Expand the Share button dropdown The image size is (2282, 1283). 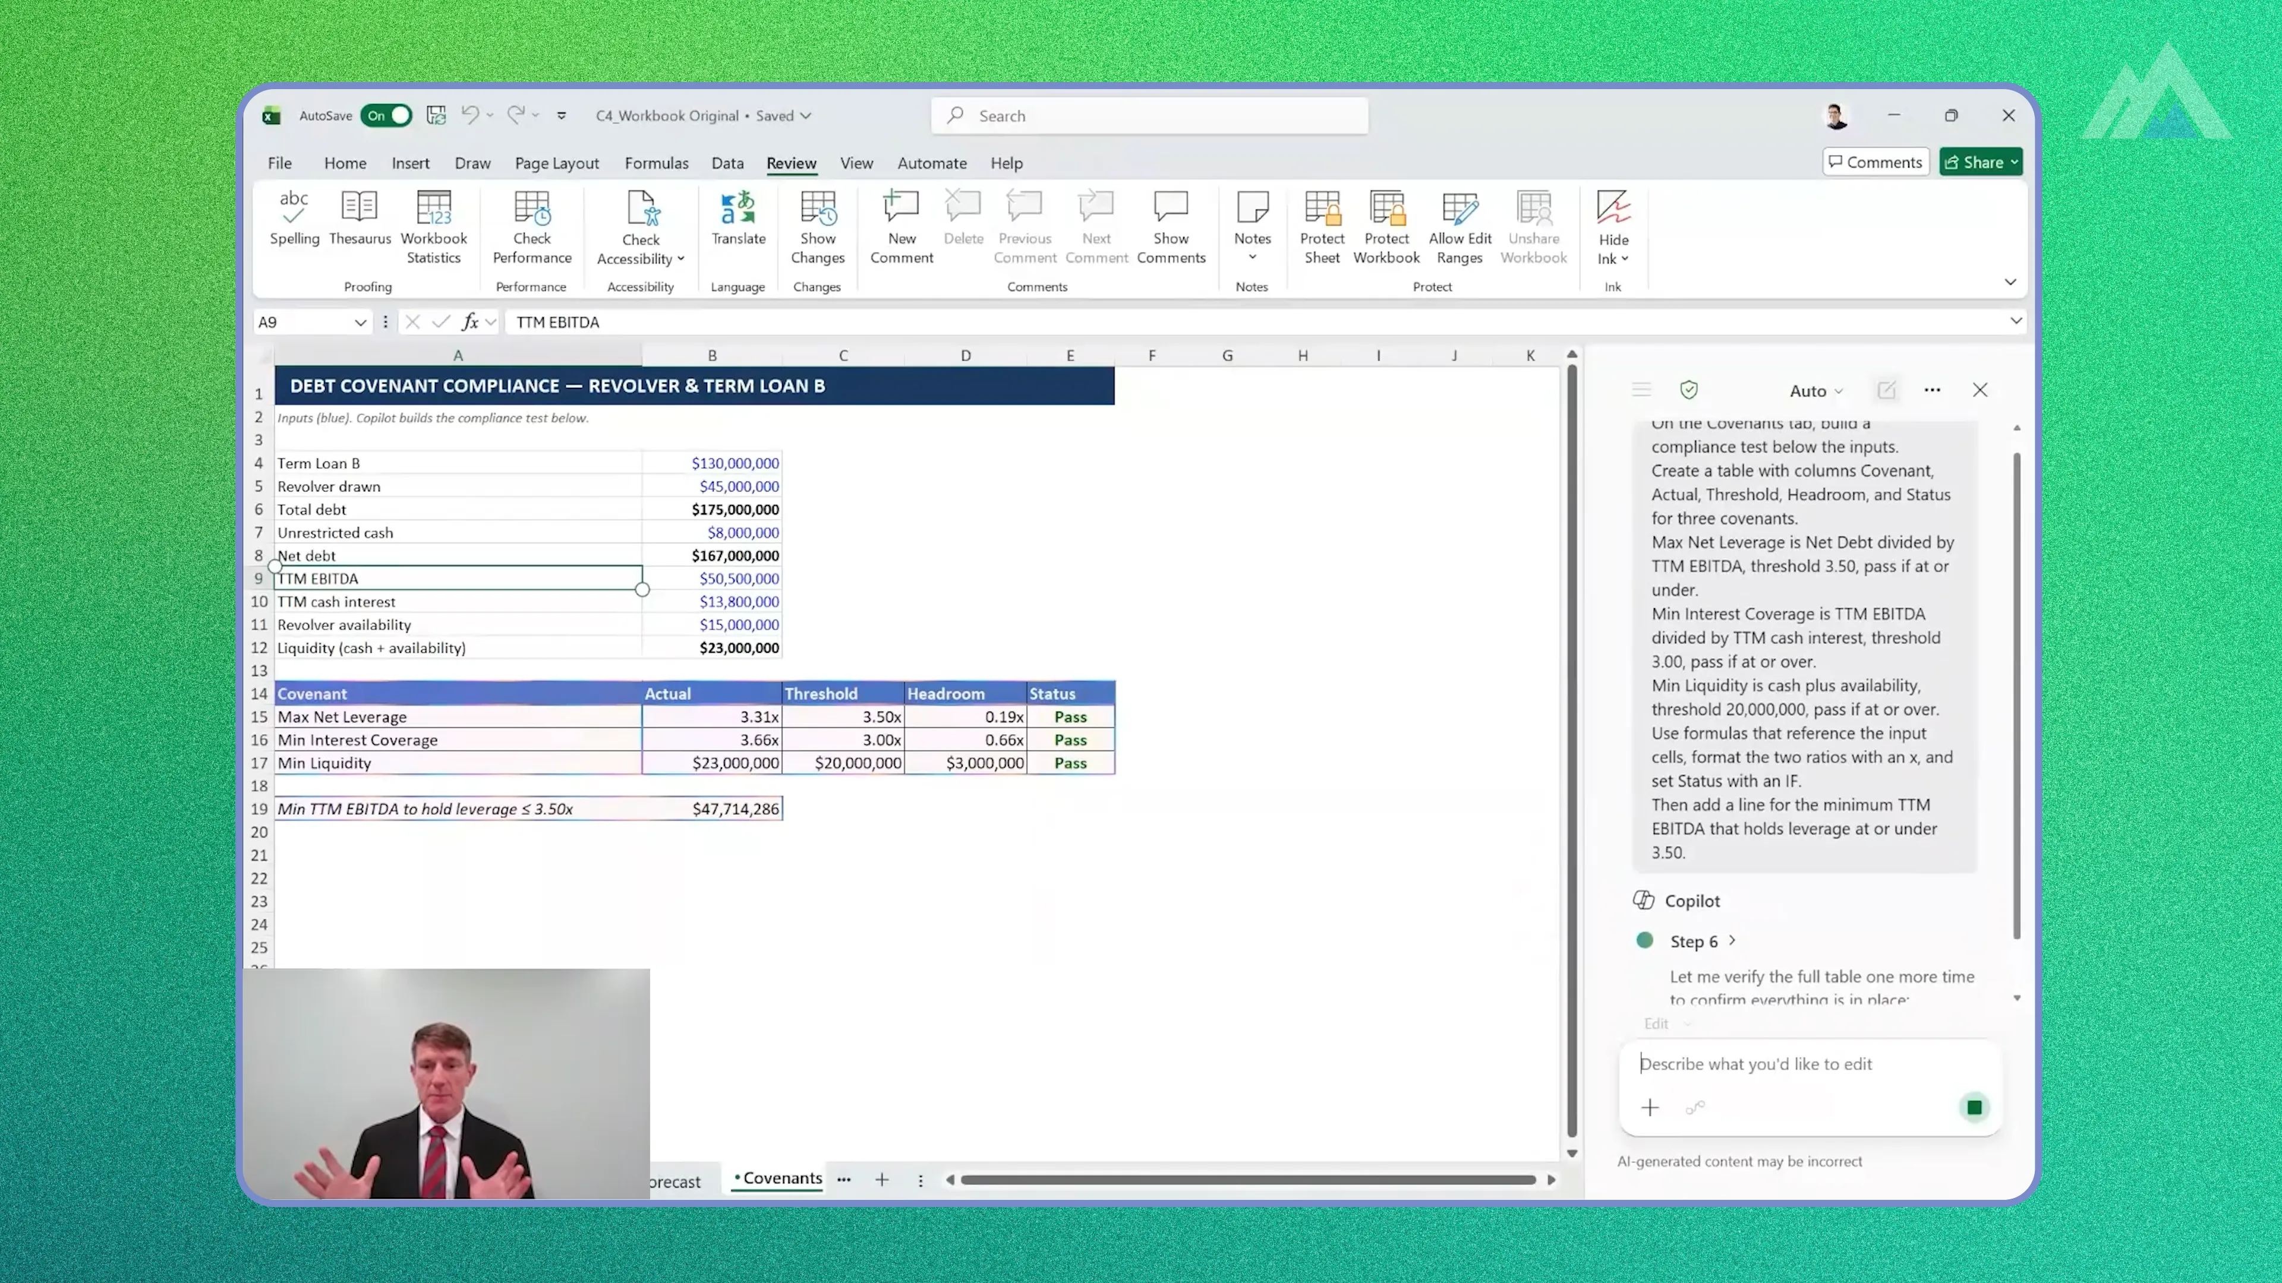2013,162
